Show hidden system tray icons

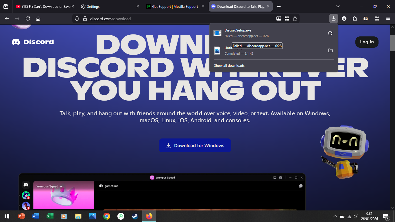335,216
